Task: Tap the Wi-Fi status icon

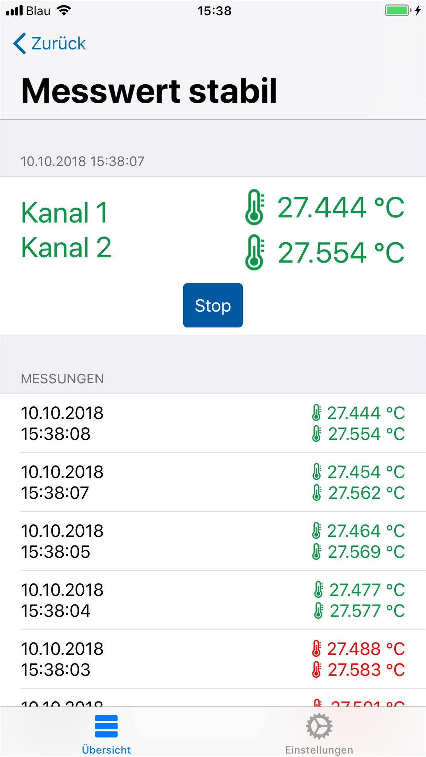Action: 64,11
